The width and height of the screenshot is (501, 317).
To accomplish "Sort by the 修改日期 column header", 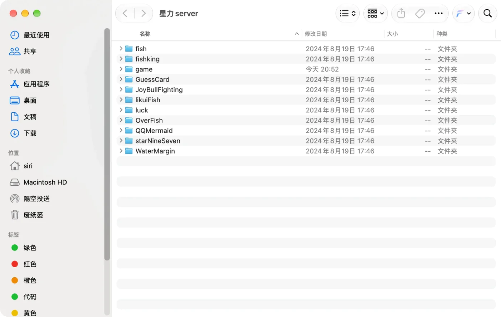I will coord(316,34).
